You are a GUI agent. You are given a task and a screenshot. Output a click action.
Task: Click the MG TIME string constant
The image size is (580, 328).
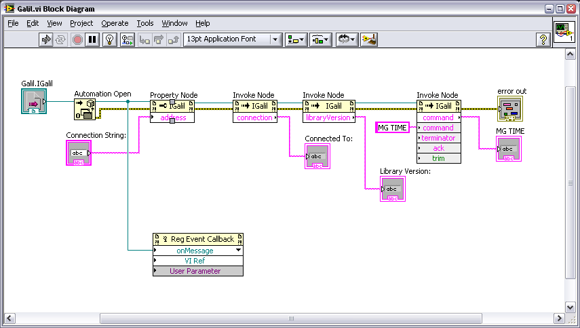pos(392,128)
